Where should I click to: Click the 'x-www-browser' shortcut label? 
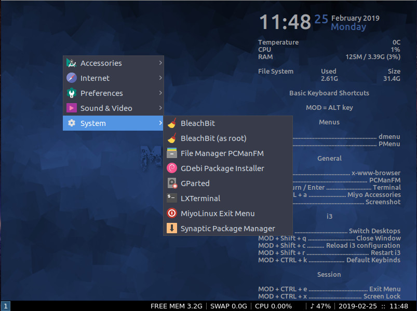376,173
